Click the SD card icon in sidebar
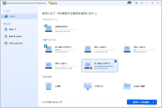162x108 pixels. 6,29
